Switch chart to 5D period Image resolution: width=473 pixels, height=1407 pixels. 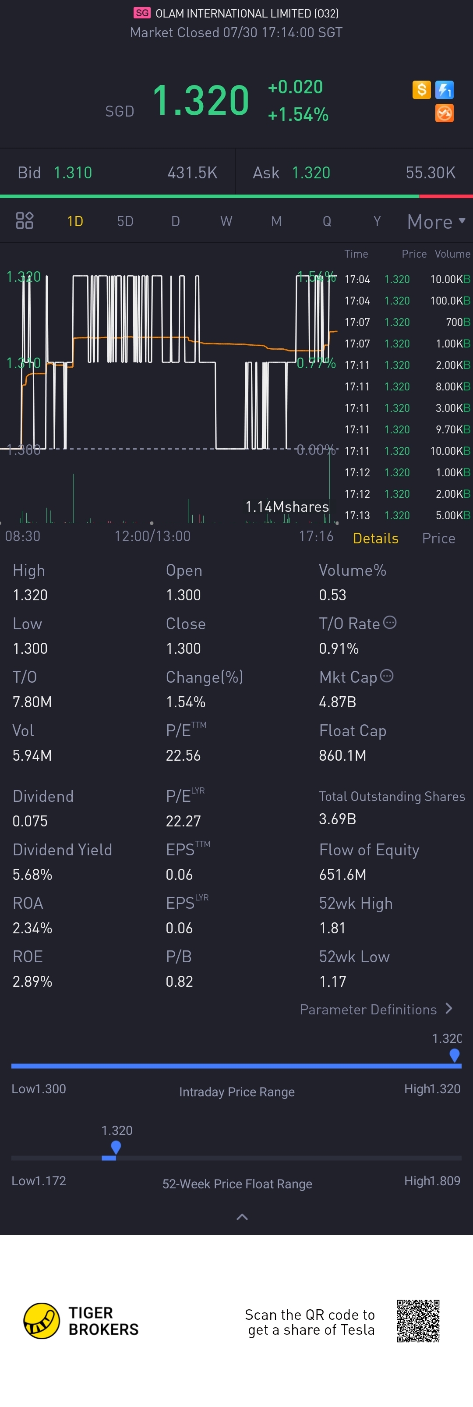125,221
